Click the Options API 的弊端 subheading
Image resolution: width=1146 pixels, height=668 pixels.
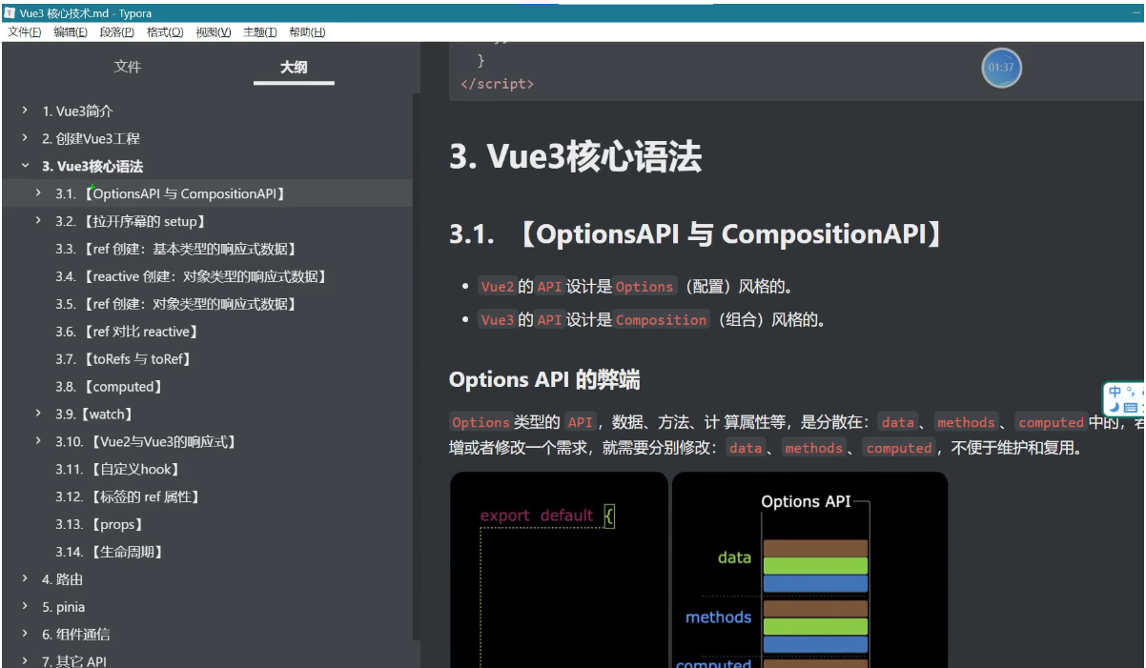tap(544, 380)
